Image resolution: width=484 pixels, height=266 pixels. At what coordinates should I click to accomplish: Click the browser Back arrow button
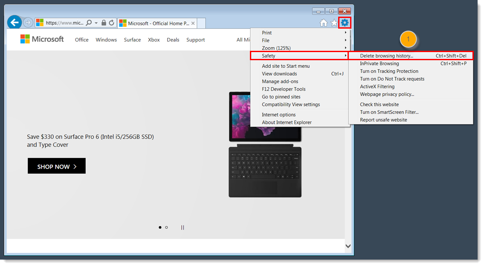pos(14,23)
